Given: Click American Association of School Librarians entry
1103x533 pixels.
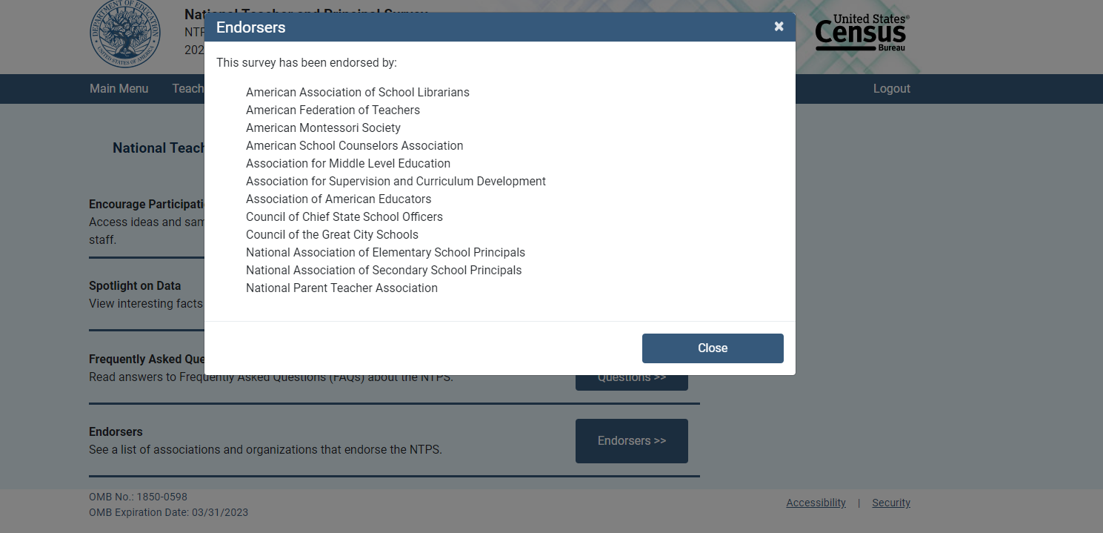Looking at the screenshot, I should (x=358, y=93).
